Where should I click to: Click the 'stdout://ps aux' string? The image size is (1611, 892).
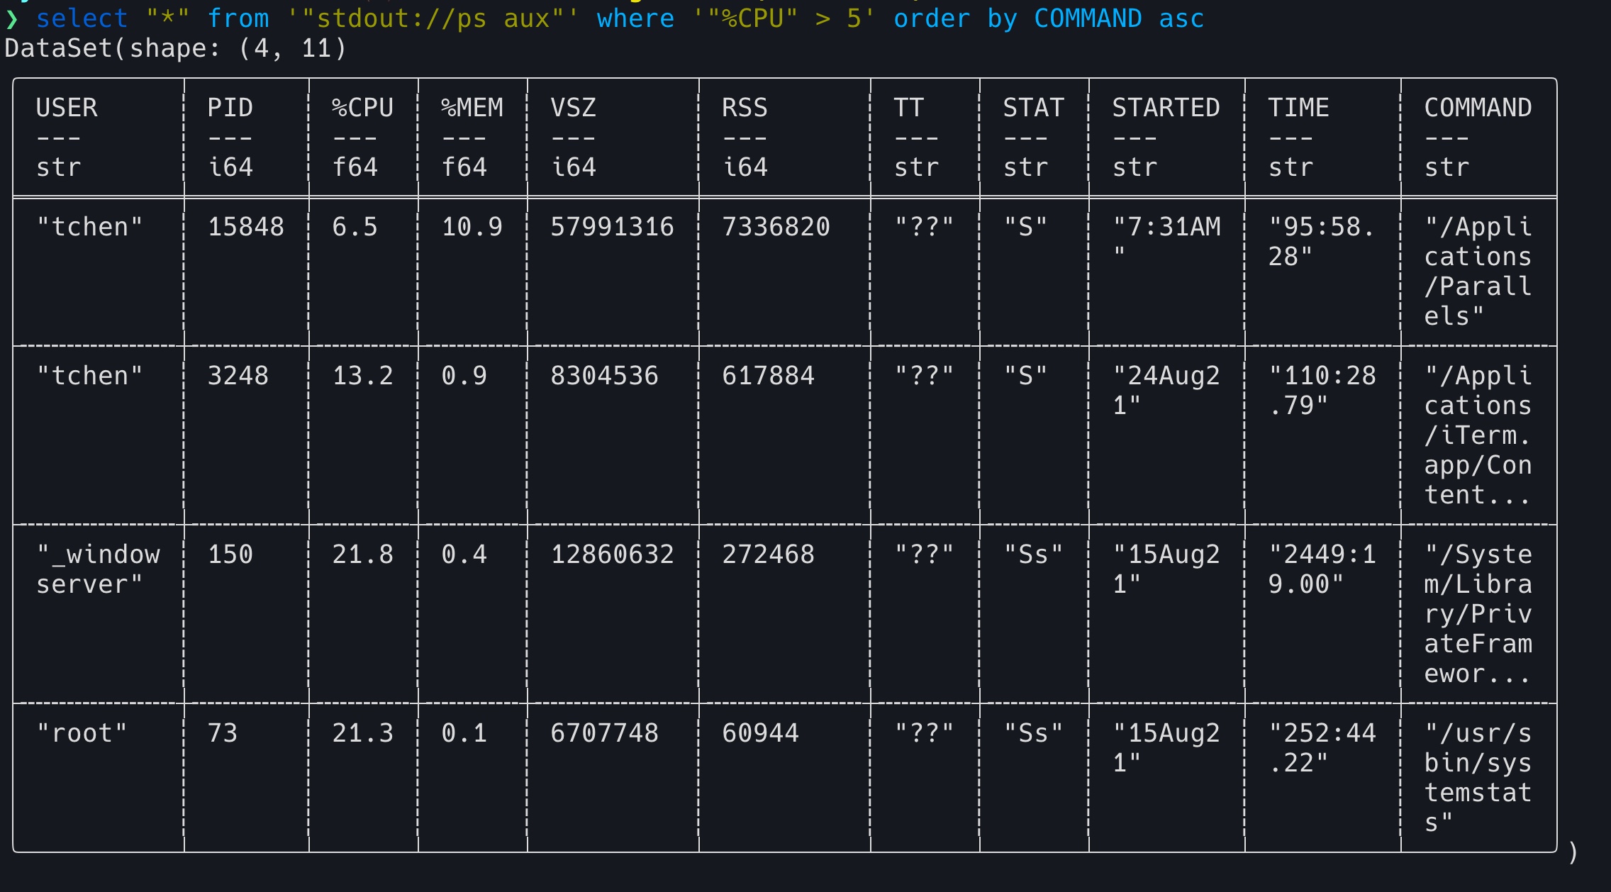[433, 18]
